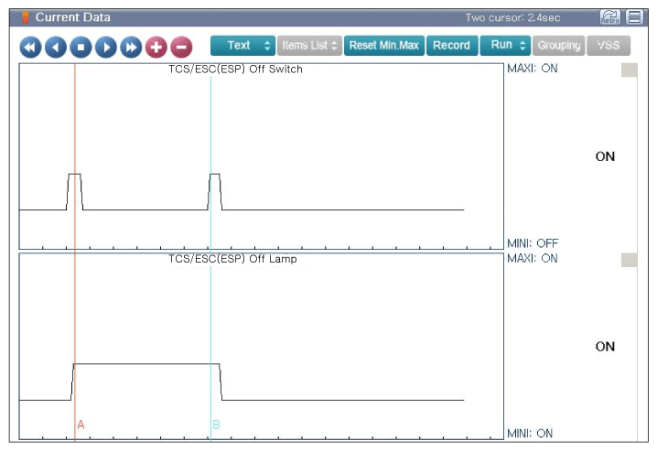Image resolution: width=657 pixels, height=451 pixels.
Task: Open the menu icon in title bar
Action: point(634,17)
